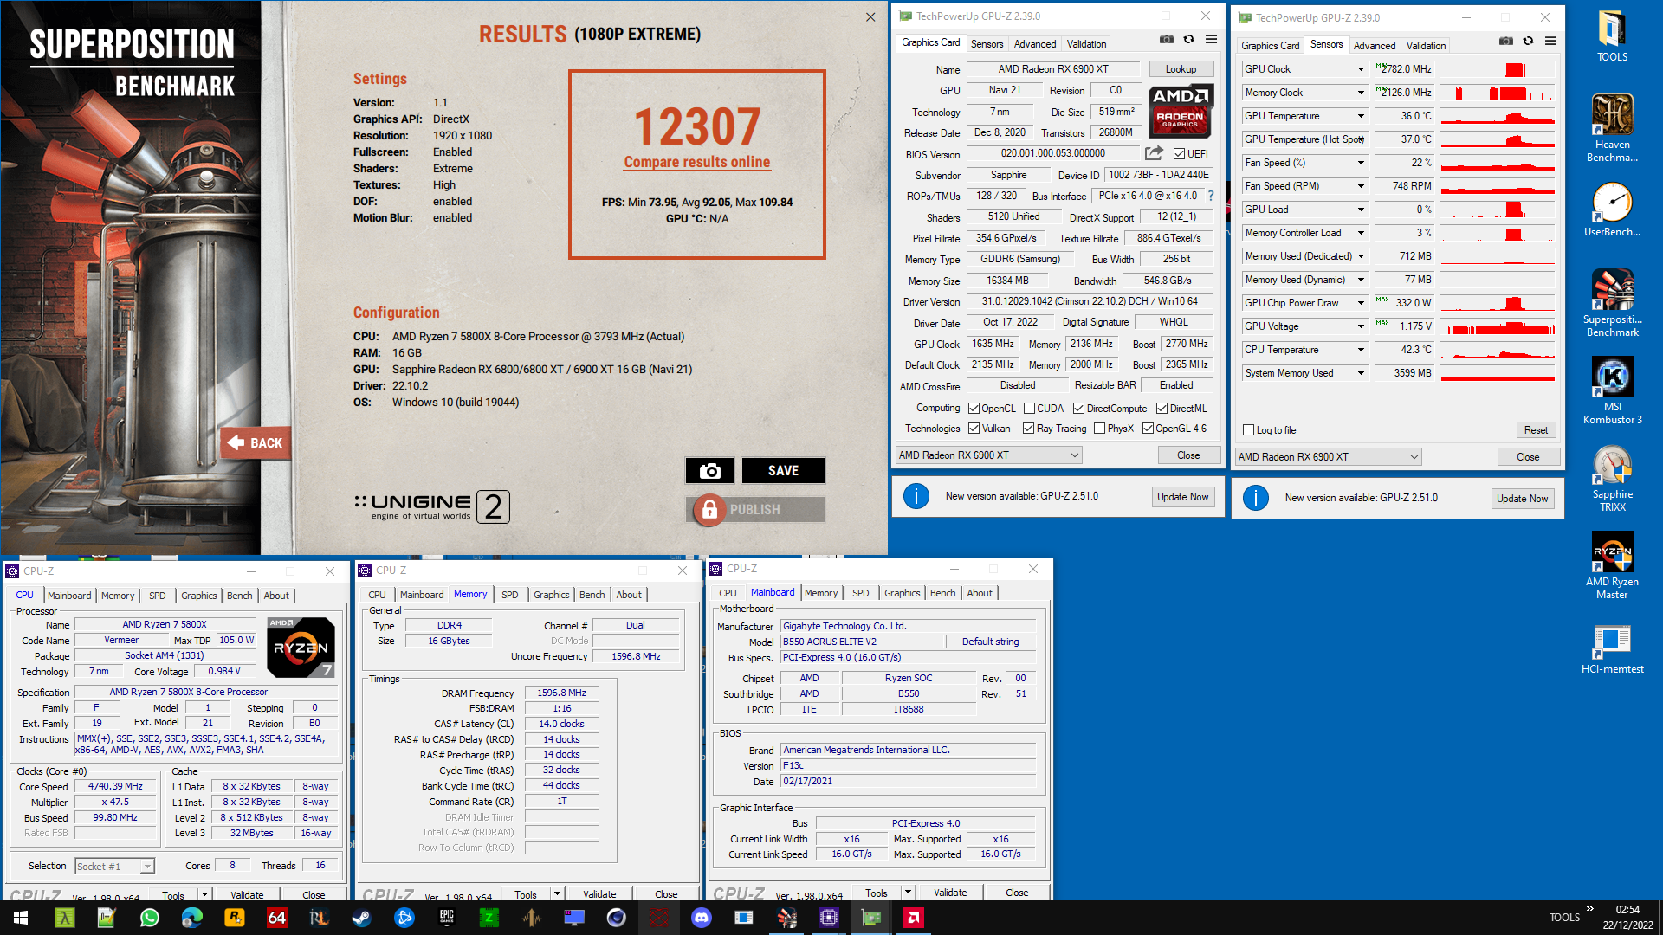Click the share BIOS icon beside BIOS version
The image size is (1663, 935).
coord(1153,153)
